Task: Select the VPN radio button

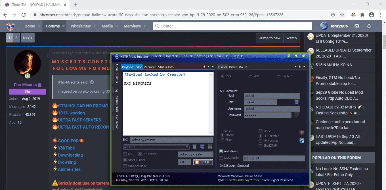Action: click(x=250, y=76)
